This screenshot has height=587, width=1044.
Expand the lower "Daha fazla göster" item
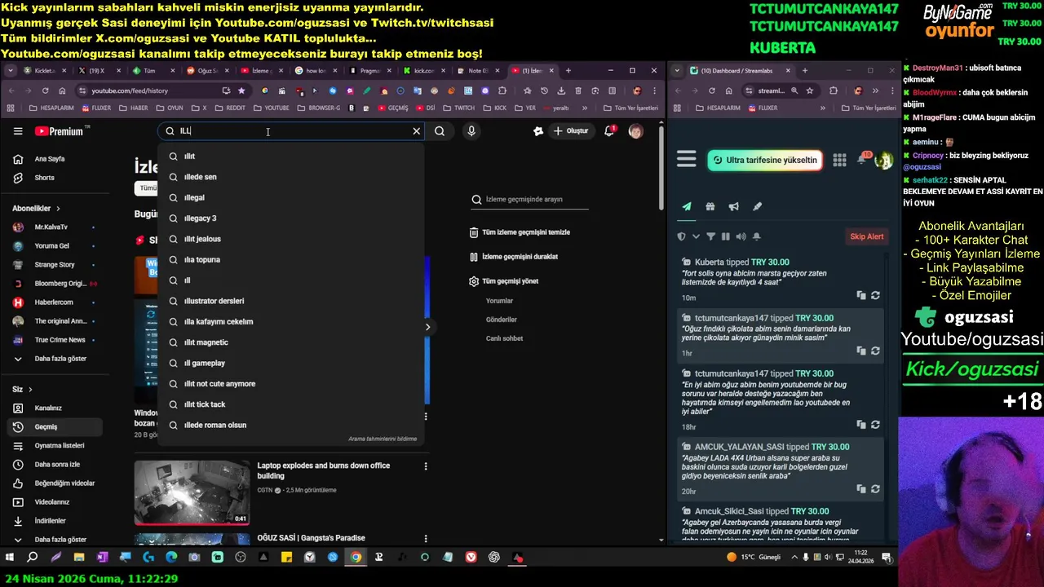(53, 540)
